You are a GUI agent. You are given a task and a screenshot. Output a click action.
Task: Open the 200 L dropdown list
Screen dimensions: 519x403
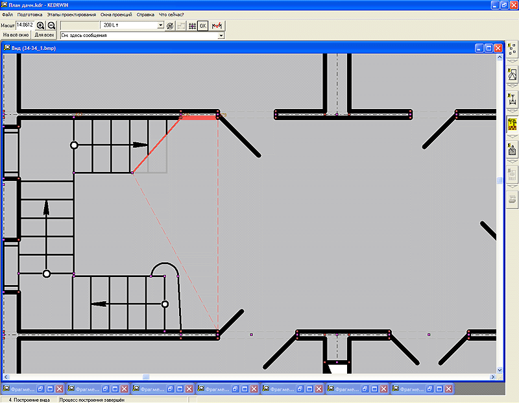pos(160,25)
